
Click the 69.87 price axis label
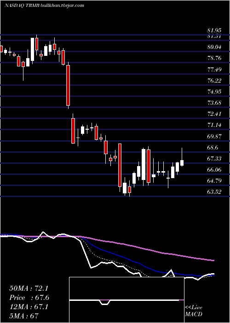coord(214,137)
